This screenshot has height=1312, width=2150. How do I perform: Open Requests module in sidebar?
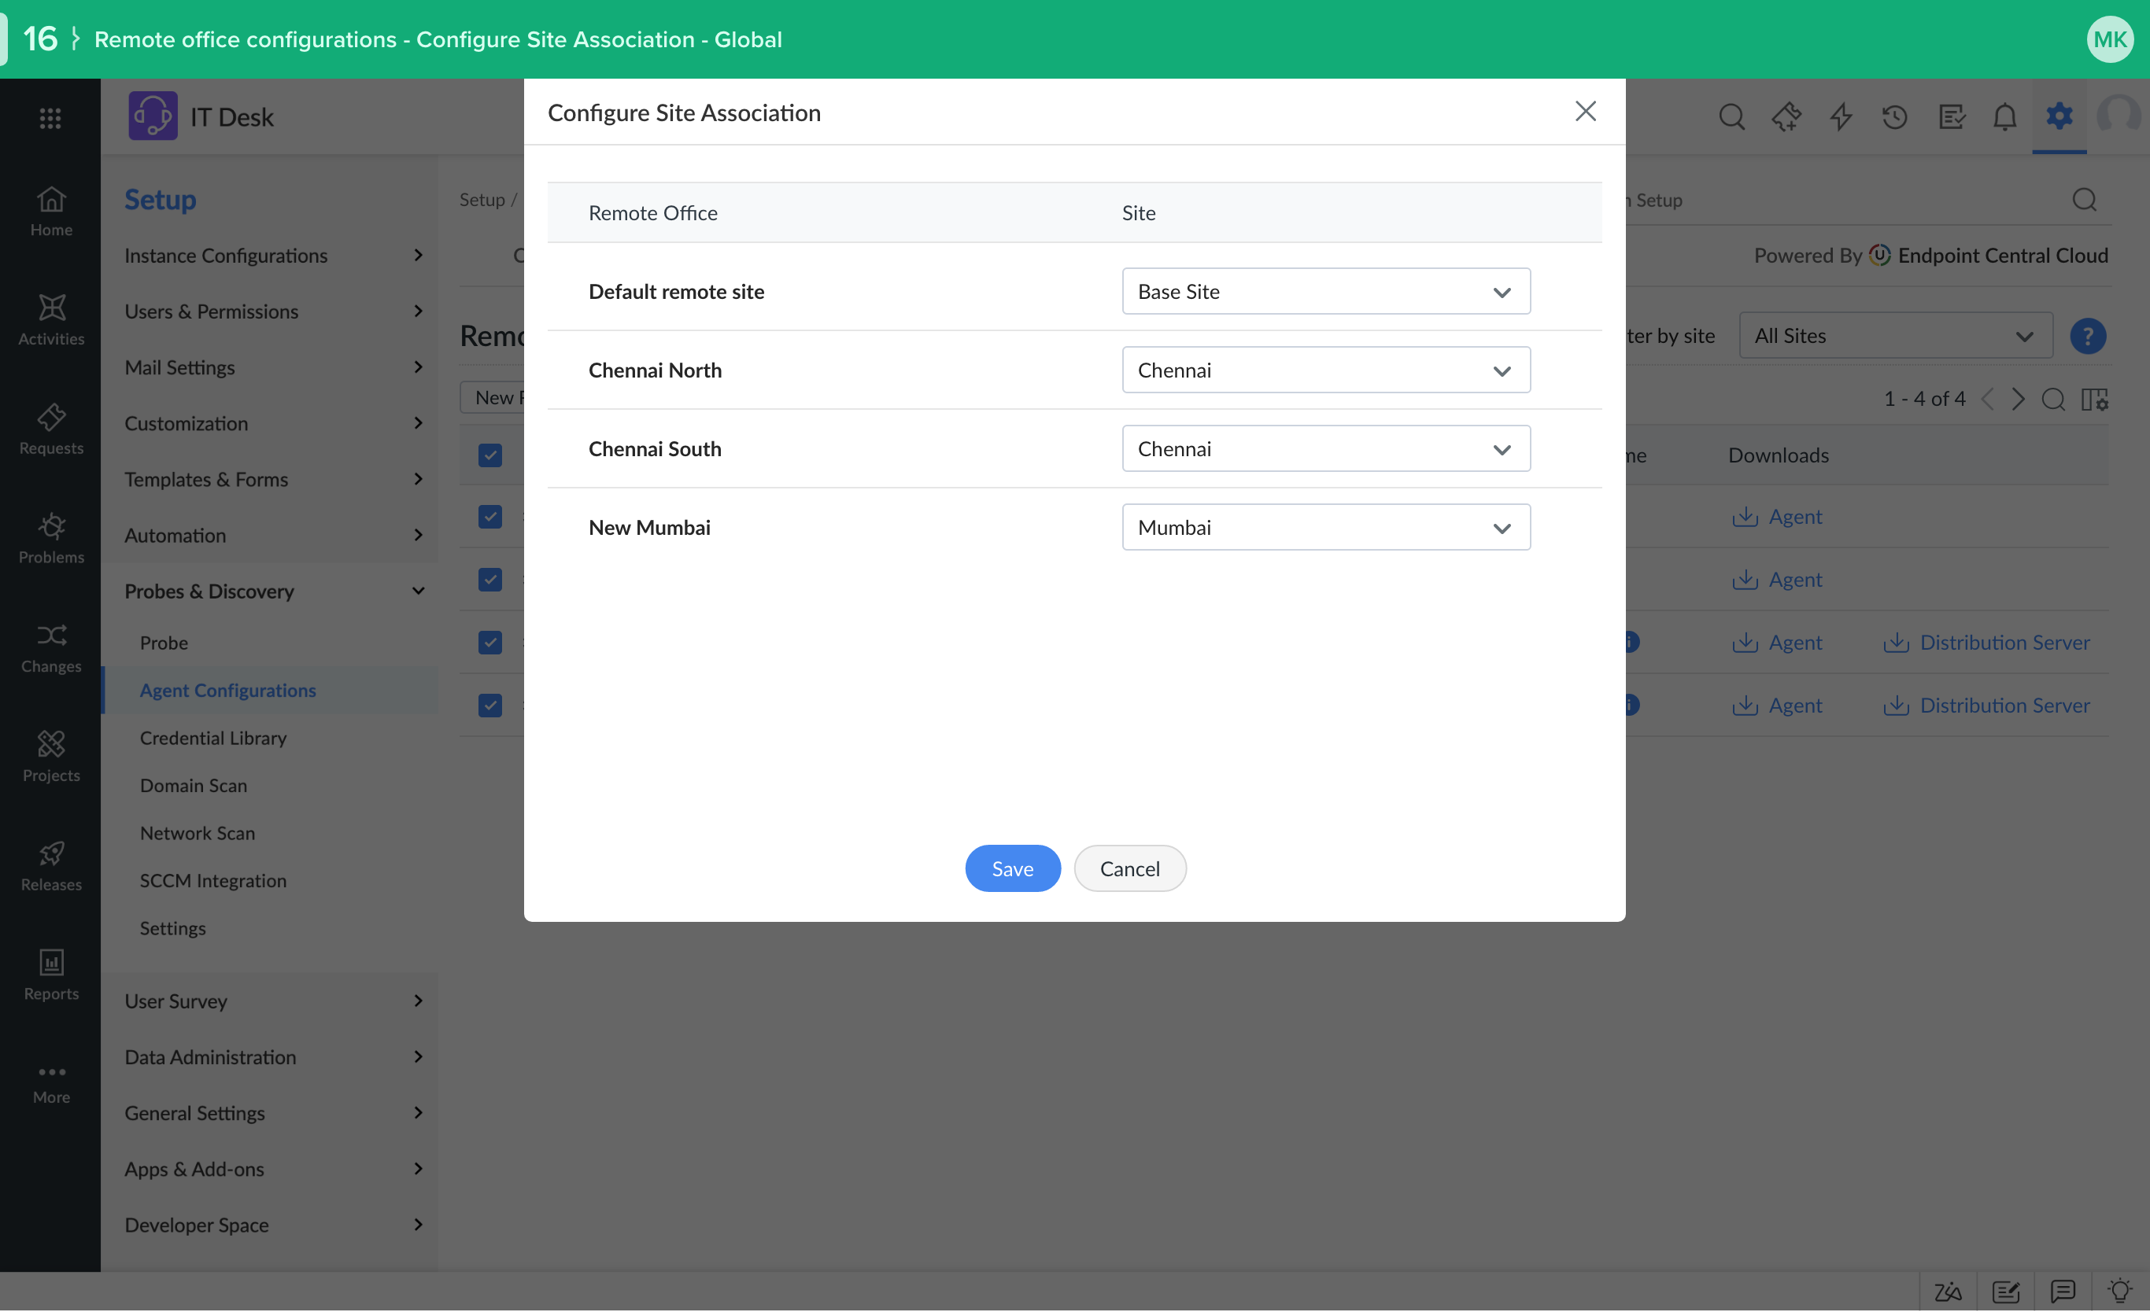[50, 429]
